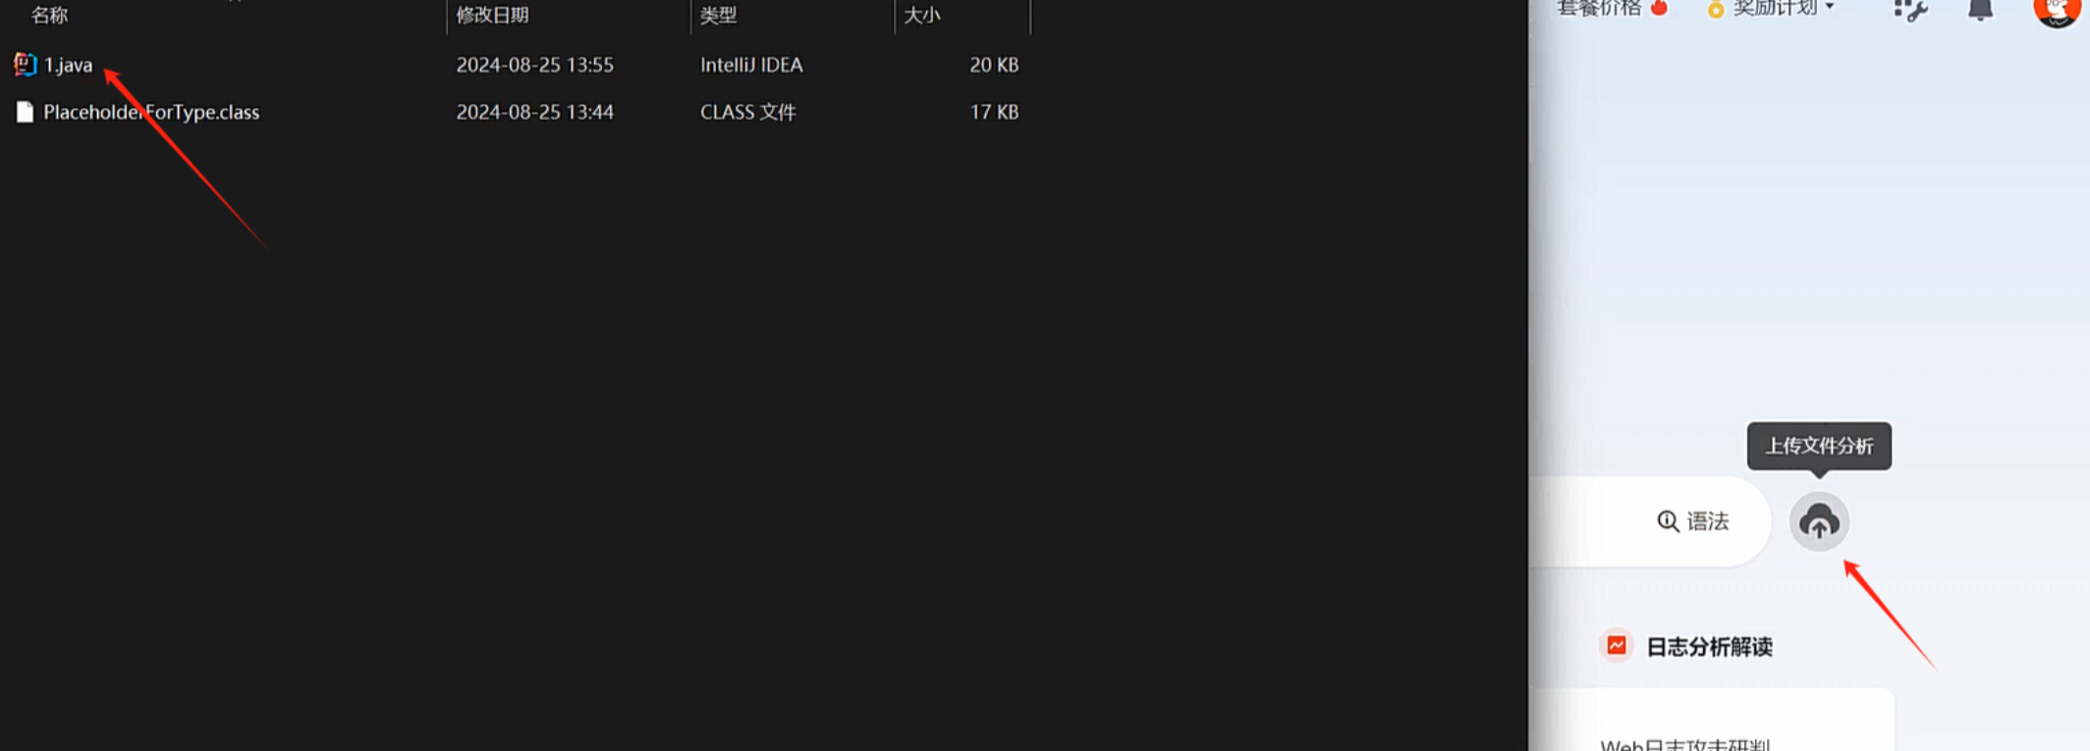Click the search box left of 语法
Image resolution: width=2090 pixels, height=751 pixels.
tap(1583, 521)
